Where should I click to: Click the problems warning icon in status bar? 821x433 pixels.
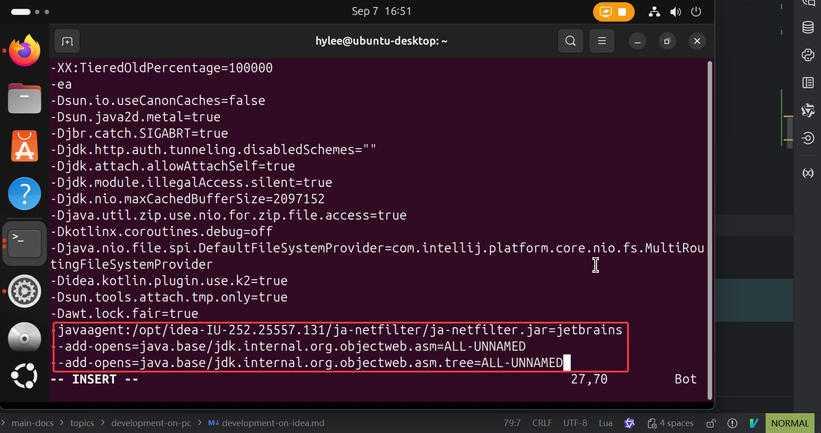click(732, 423)
